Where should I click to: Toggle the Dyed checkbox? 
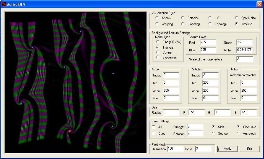[154, 134]
